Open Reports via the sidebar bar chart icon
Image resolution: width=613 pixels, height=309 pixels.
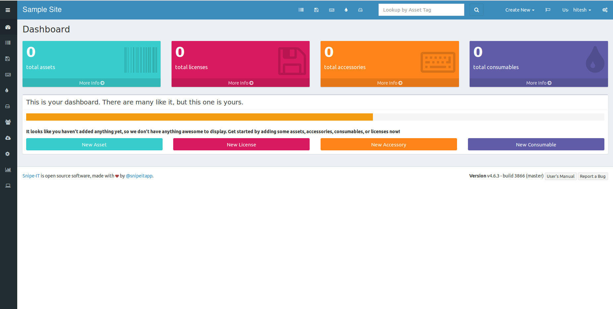click(8, 170)
